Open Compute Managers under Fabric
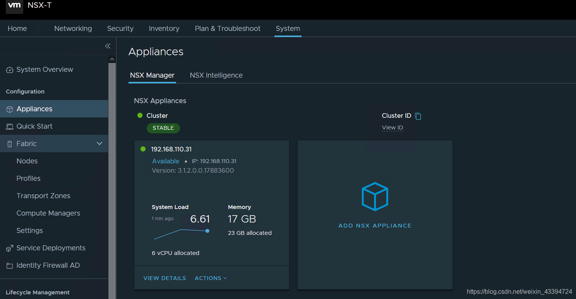 48,213
